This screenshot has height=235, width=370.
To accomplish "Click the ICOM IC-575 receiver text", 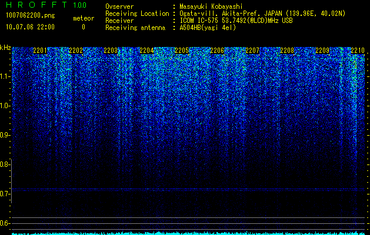I will [x=236, y=21].
